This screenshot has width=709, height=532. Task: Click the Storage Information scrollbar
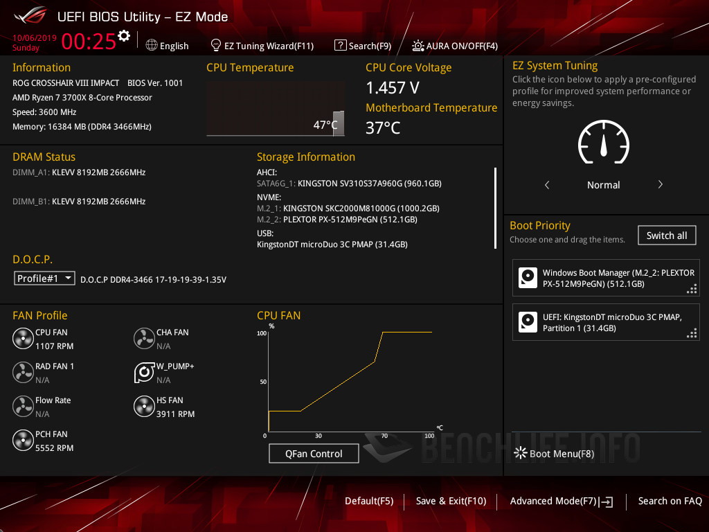[x=496, y=208]
